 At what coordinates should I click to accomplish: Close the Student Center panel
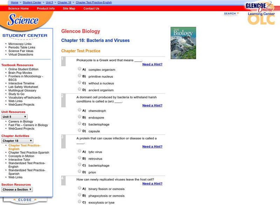click(25, 200)
